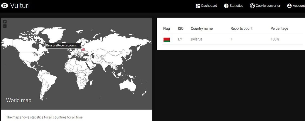The width and height of the screenshot is (305, 121).
Task: Go to the Cookie converter page
Action: [x=265, y=6]
